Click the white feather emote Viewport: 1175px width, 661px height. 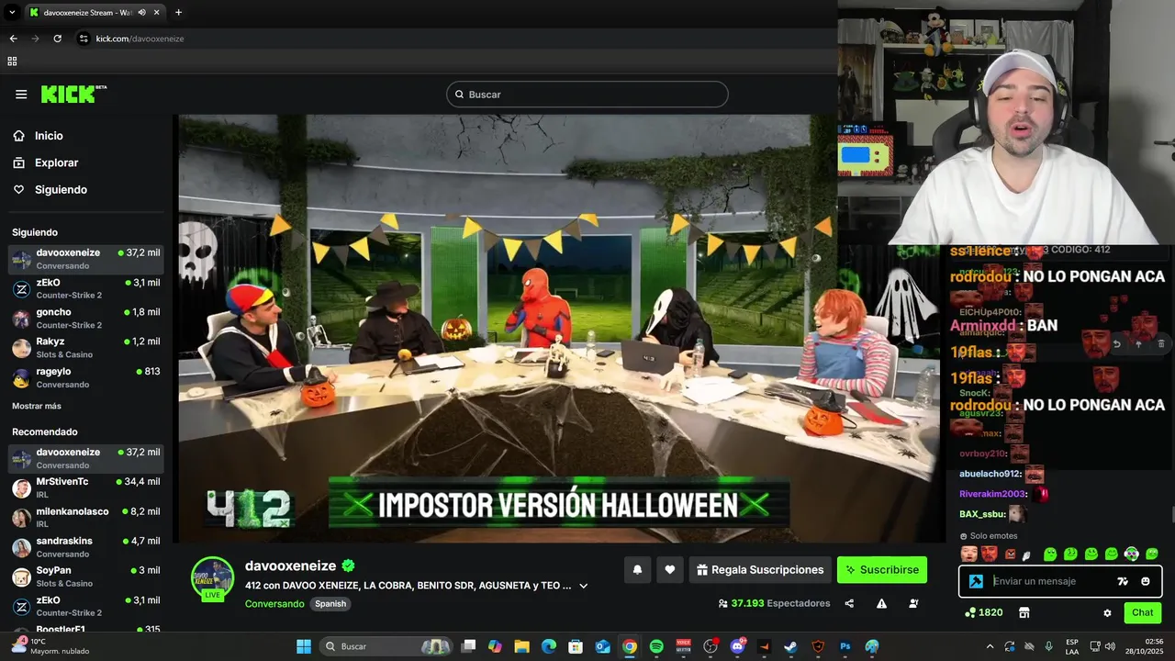(1027, 555)
